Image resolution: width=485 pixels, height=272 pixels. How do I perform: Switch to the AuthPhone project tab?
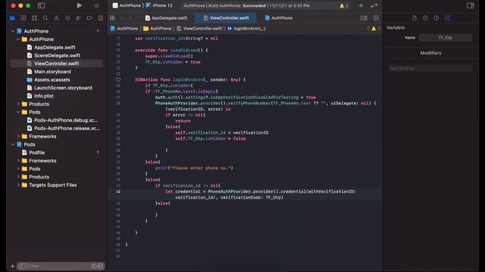click(279, 18)
